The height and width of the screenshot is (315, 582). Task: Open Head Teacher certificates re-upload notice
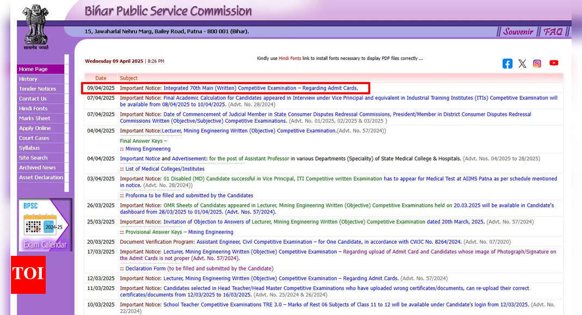324,291
